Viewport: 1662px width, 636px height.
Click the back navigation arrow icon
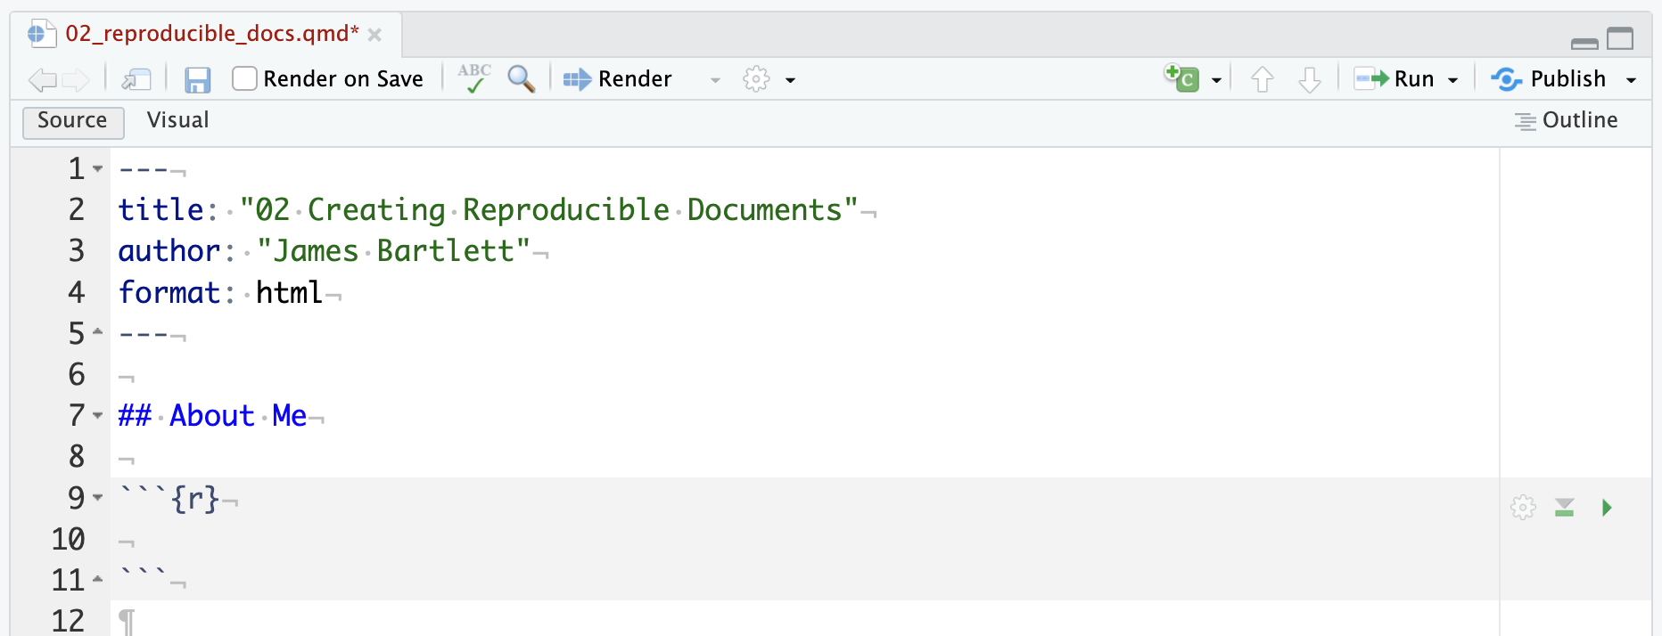pyautogui.click(x=42, y=80)
